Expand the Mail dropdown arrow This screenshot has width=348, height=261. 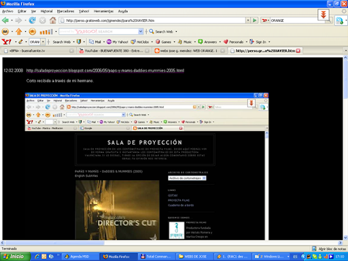tap(104, 42)
